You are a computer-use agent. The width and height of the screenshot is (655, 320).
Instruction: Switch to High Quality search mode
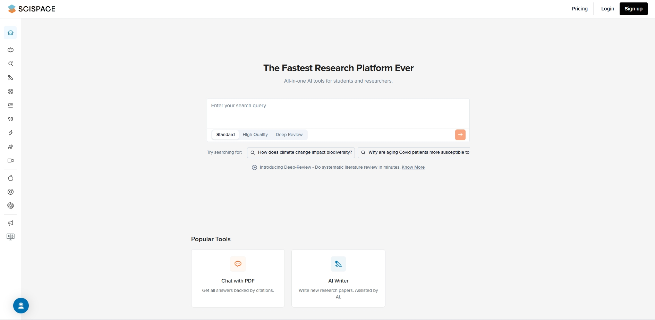(x=255, y=135)
